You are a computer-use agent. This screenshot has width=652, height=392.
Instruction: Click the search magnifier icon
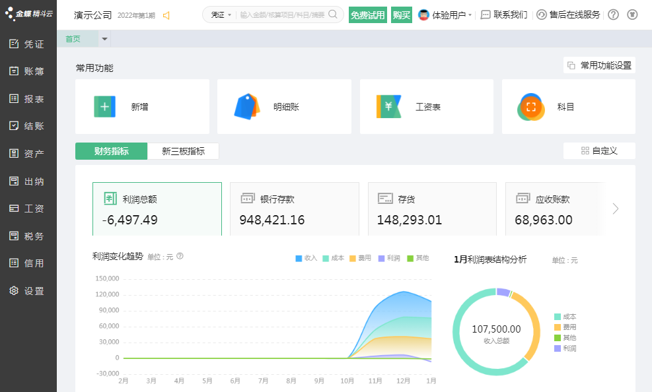pyautogui.click(x=333, y=15)
